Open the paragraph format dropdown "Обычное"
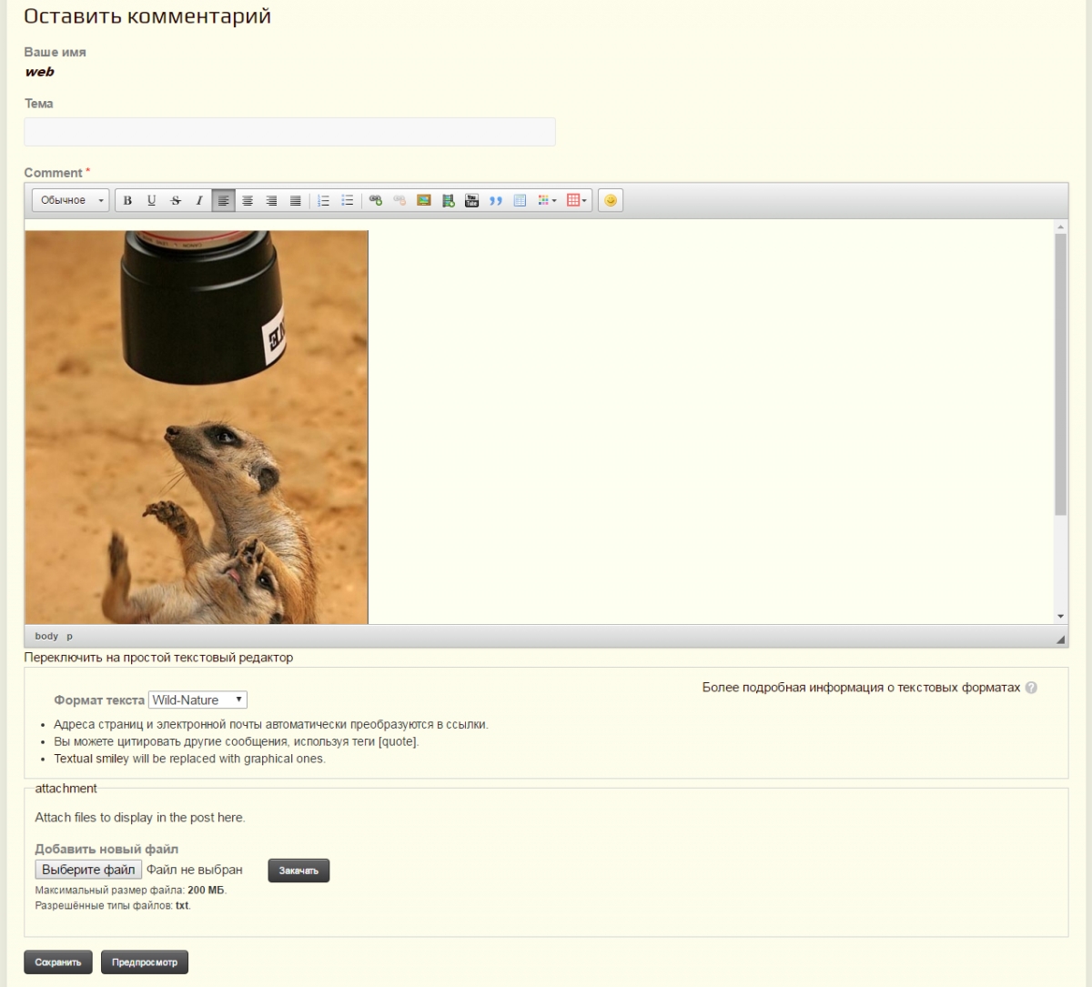Viewport: 1092px width, 987px height. tap(71, 200)
